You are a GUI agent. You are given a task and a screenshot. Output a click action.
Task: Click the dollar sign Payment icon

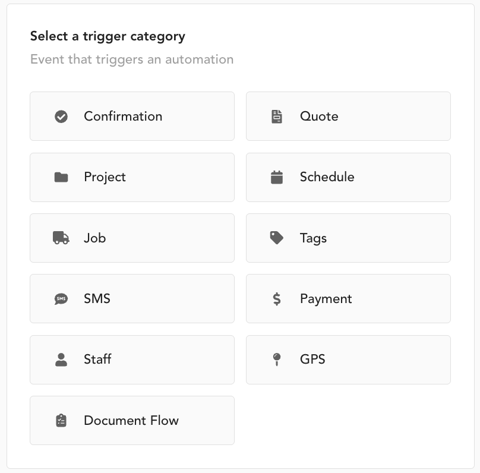pos(277,299)
